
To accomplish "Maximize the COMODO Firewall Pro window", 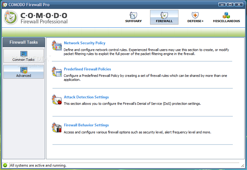I will [230, 5].
